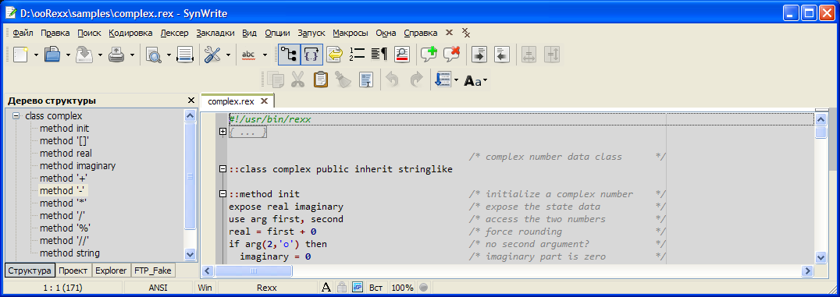Click the remove comment red X icon
Image resolution: width=840 pixels, height=297 pixels.
(451, 55)
